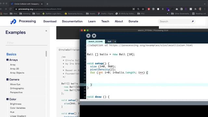Open the About menu
The width and height of the screenshot is (208, 117).
coord(119,21)
